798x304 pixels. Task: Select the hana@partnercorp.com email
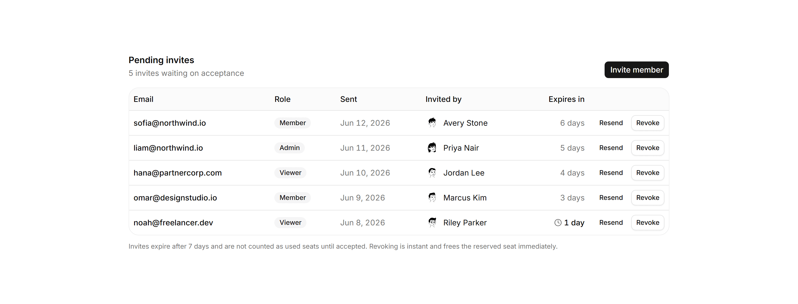178,173
